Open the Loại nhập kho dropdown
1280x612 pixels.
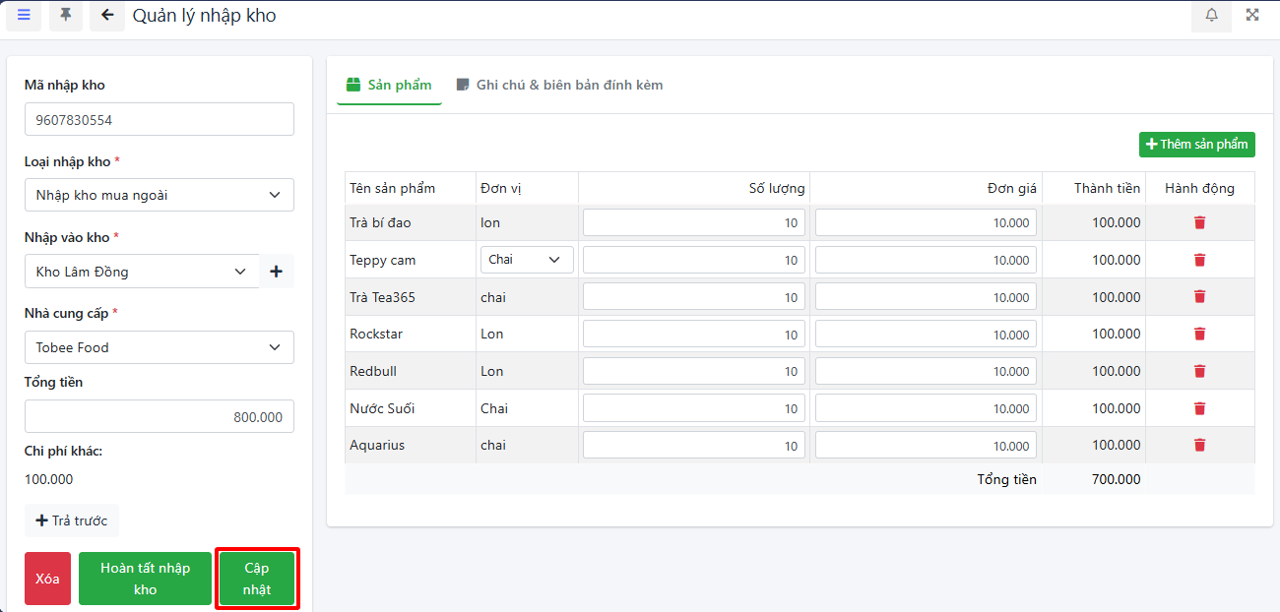(159, 195)
